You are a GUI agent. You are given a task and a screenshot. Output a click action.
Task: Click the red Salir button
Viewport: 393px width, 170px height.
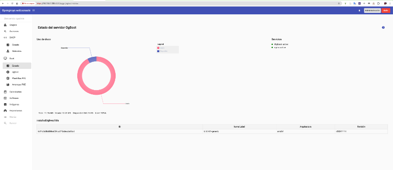[386, 11]
